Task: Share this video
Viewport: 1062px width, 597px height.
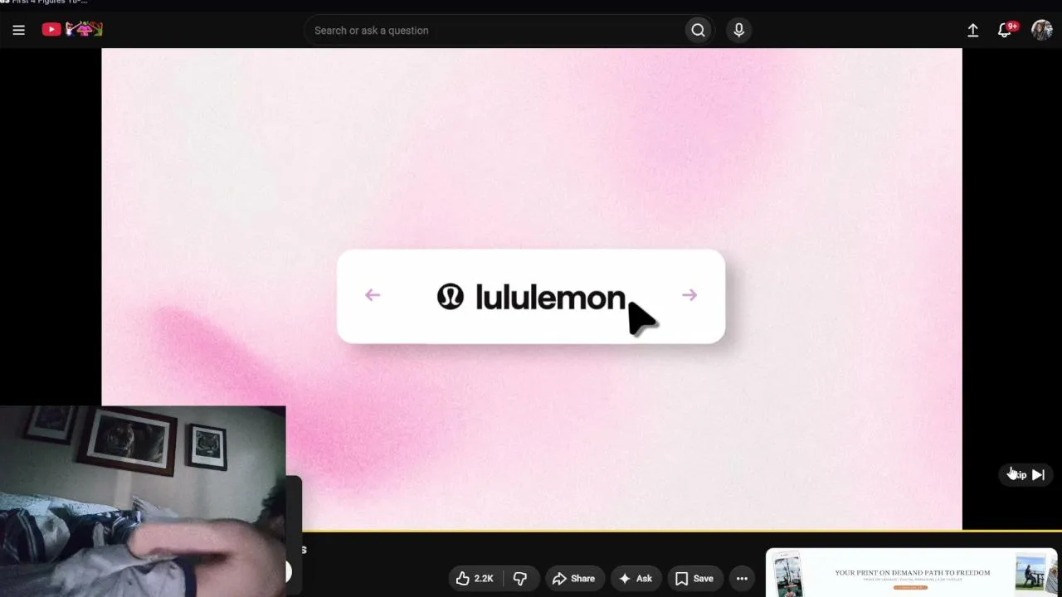Action: [573, 579]
